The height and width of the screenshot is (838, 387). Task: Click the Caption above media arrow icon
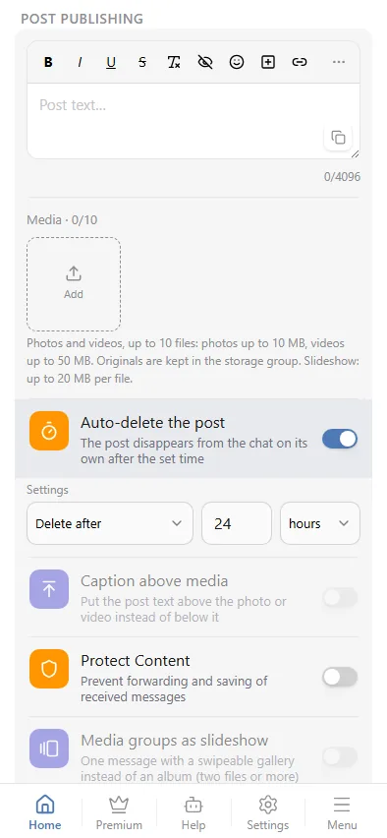[49, 589]
